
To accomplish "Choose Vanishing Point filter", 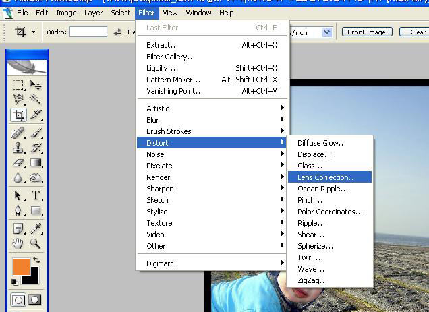I will 210,91.
